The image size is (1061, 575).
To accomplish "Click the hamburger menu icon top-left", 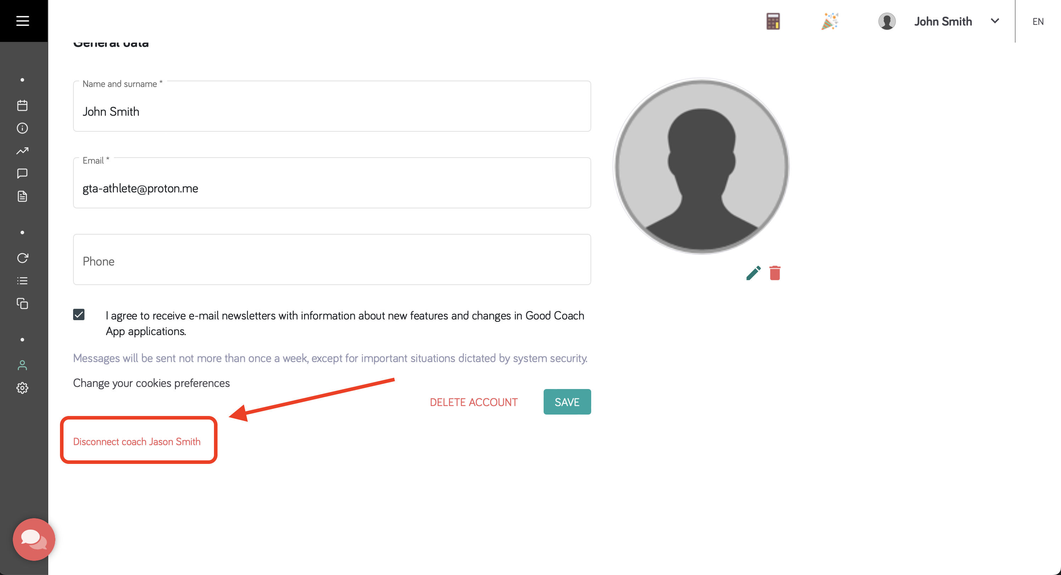I will click(x=23, y=21).
